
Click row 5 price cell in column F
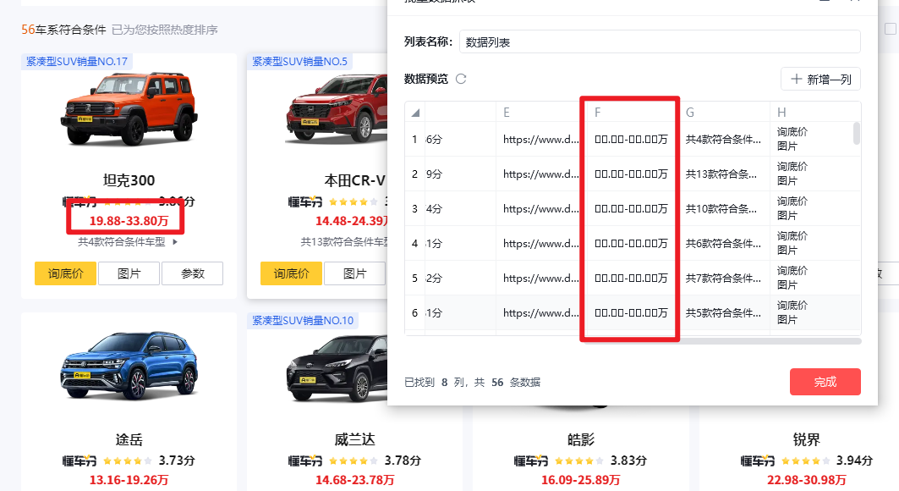pos(631,279)
